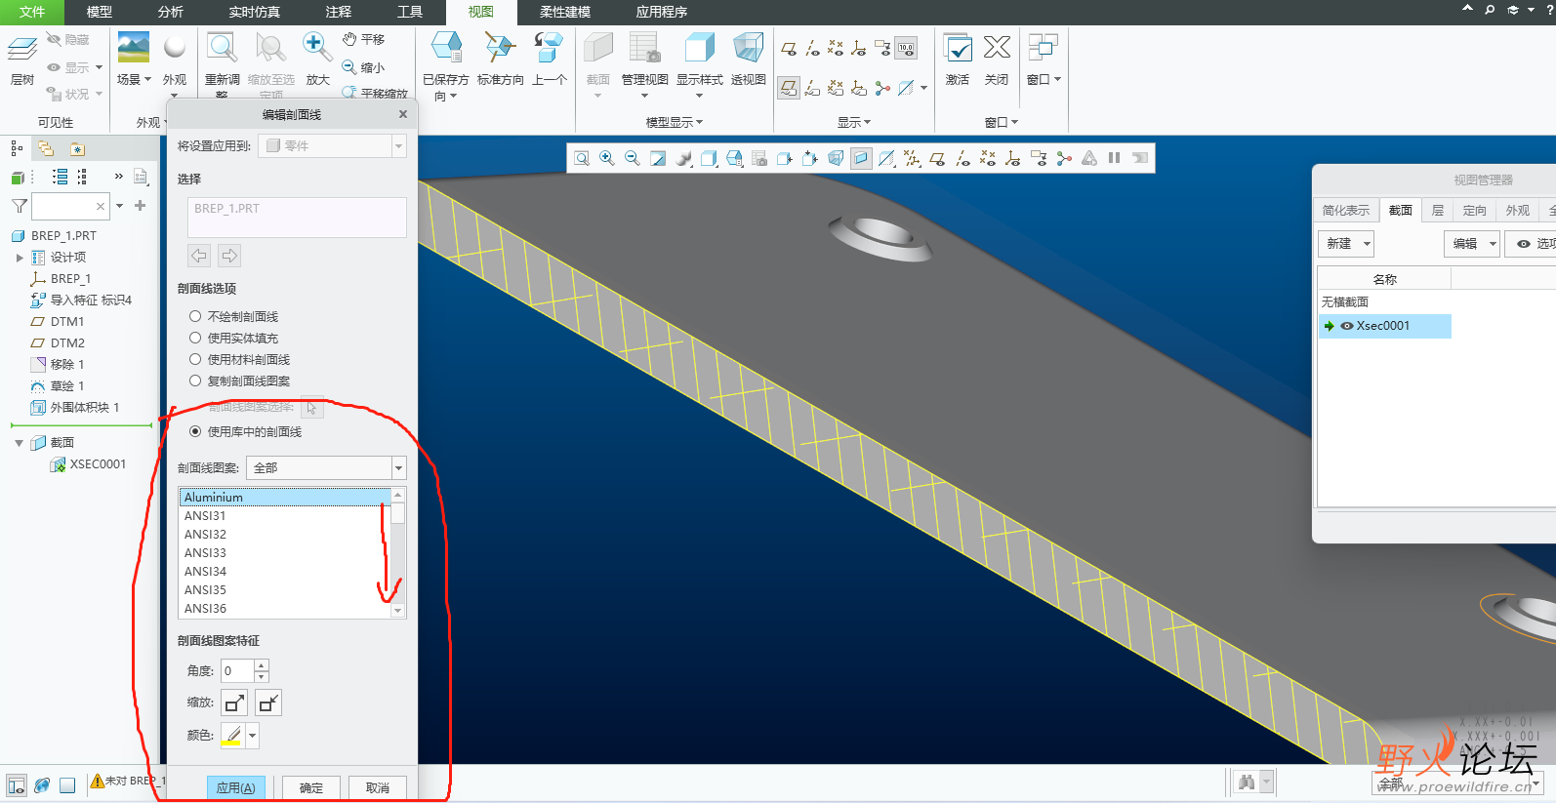Open the Scenes (场景) gallery icon

tap(133, 48)
